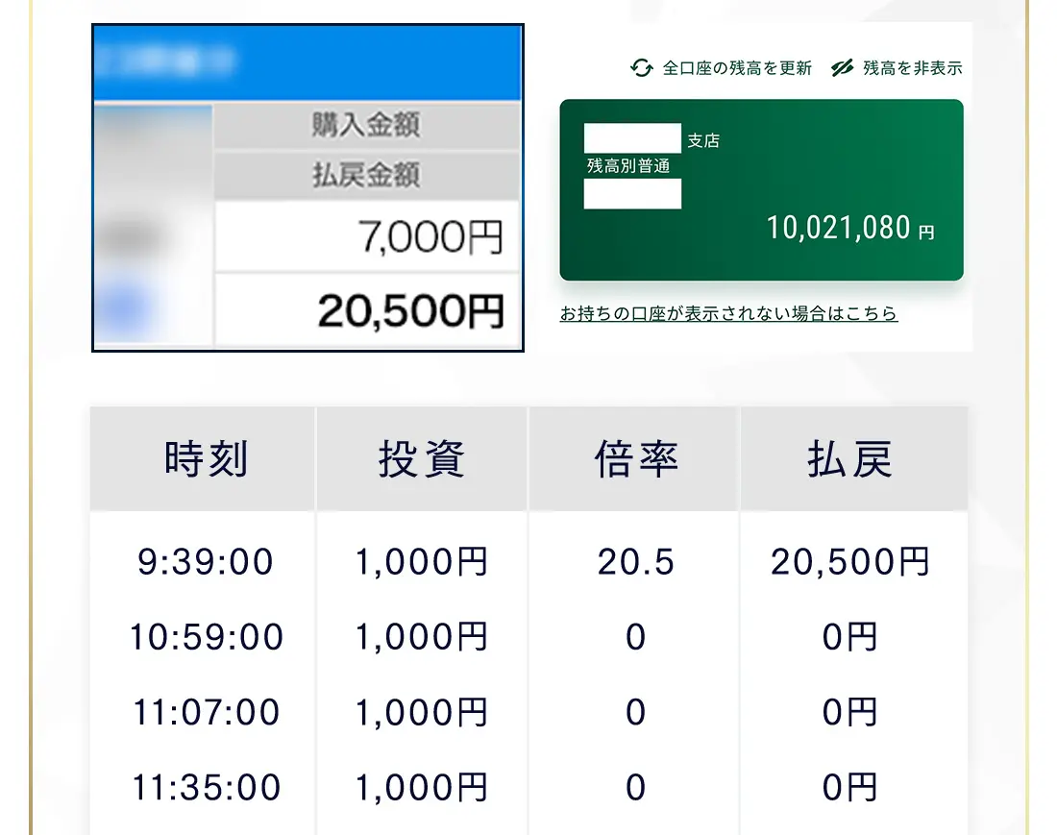Click the 購入金額 header in screenshot image
The width and height of the screenshot is (1057, 835).
click(366, 126)
